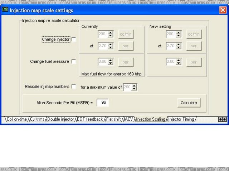Select the Double injector tab
Image resolution: width=229 pixels, height=171 pixels.
[60, 119]
